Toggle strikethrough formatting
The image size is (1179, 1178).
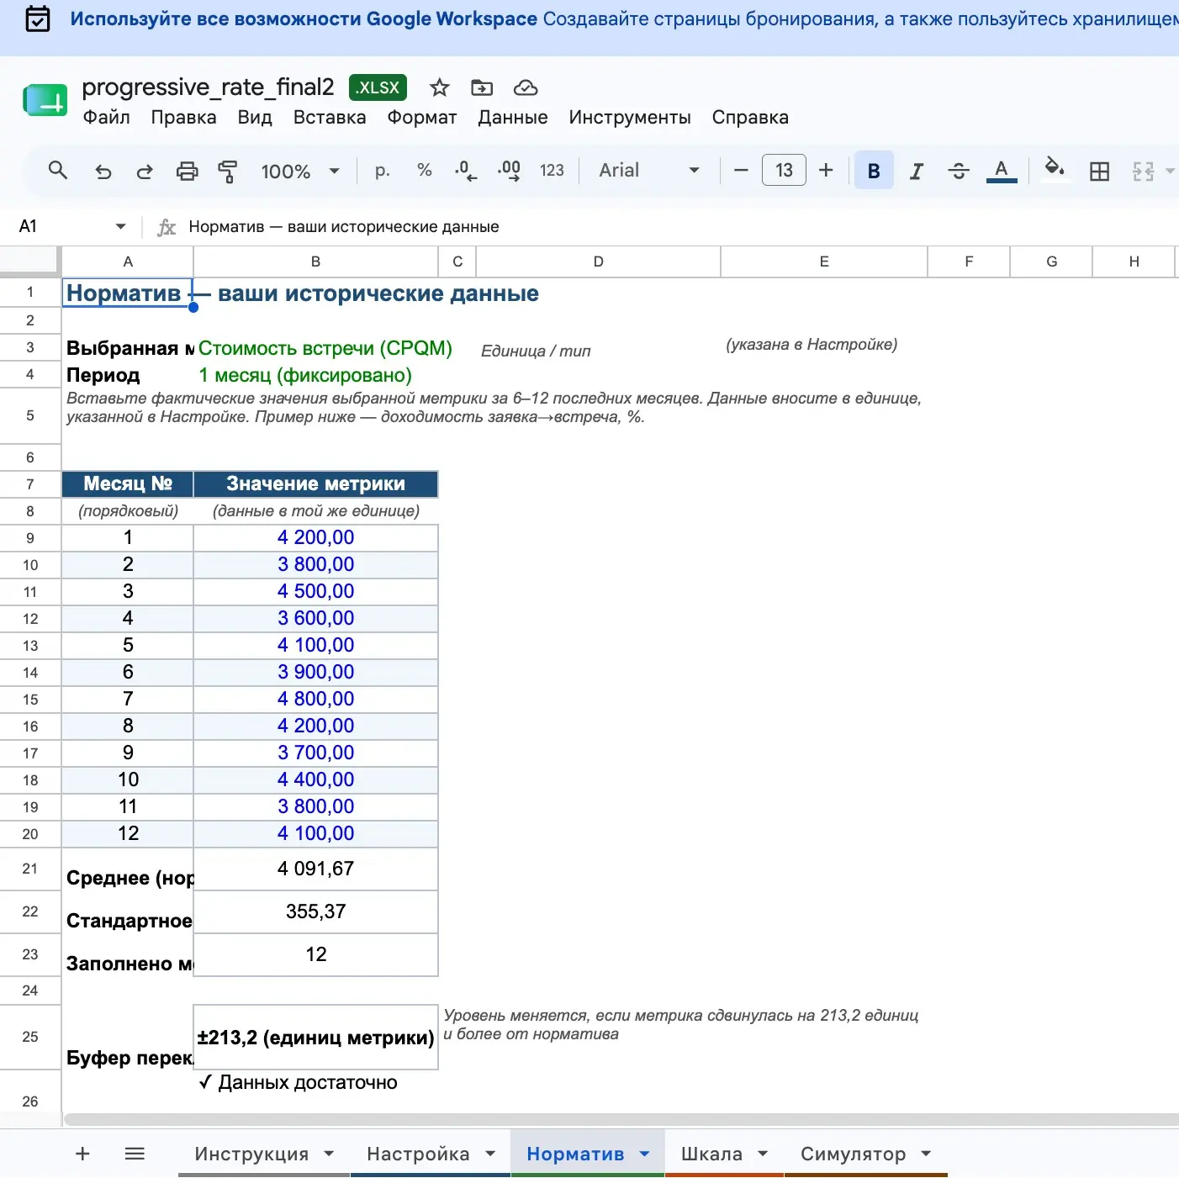pos(959,172)
